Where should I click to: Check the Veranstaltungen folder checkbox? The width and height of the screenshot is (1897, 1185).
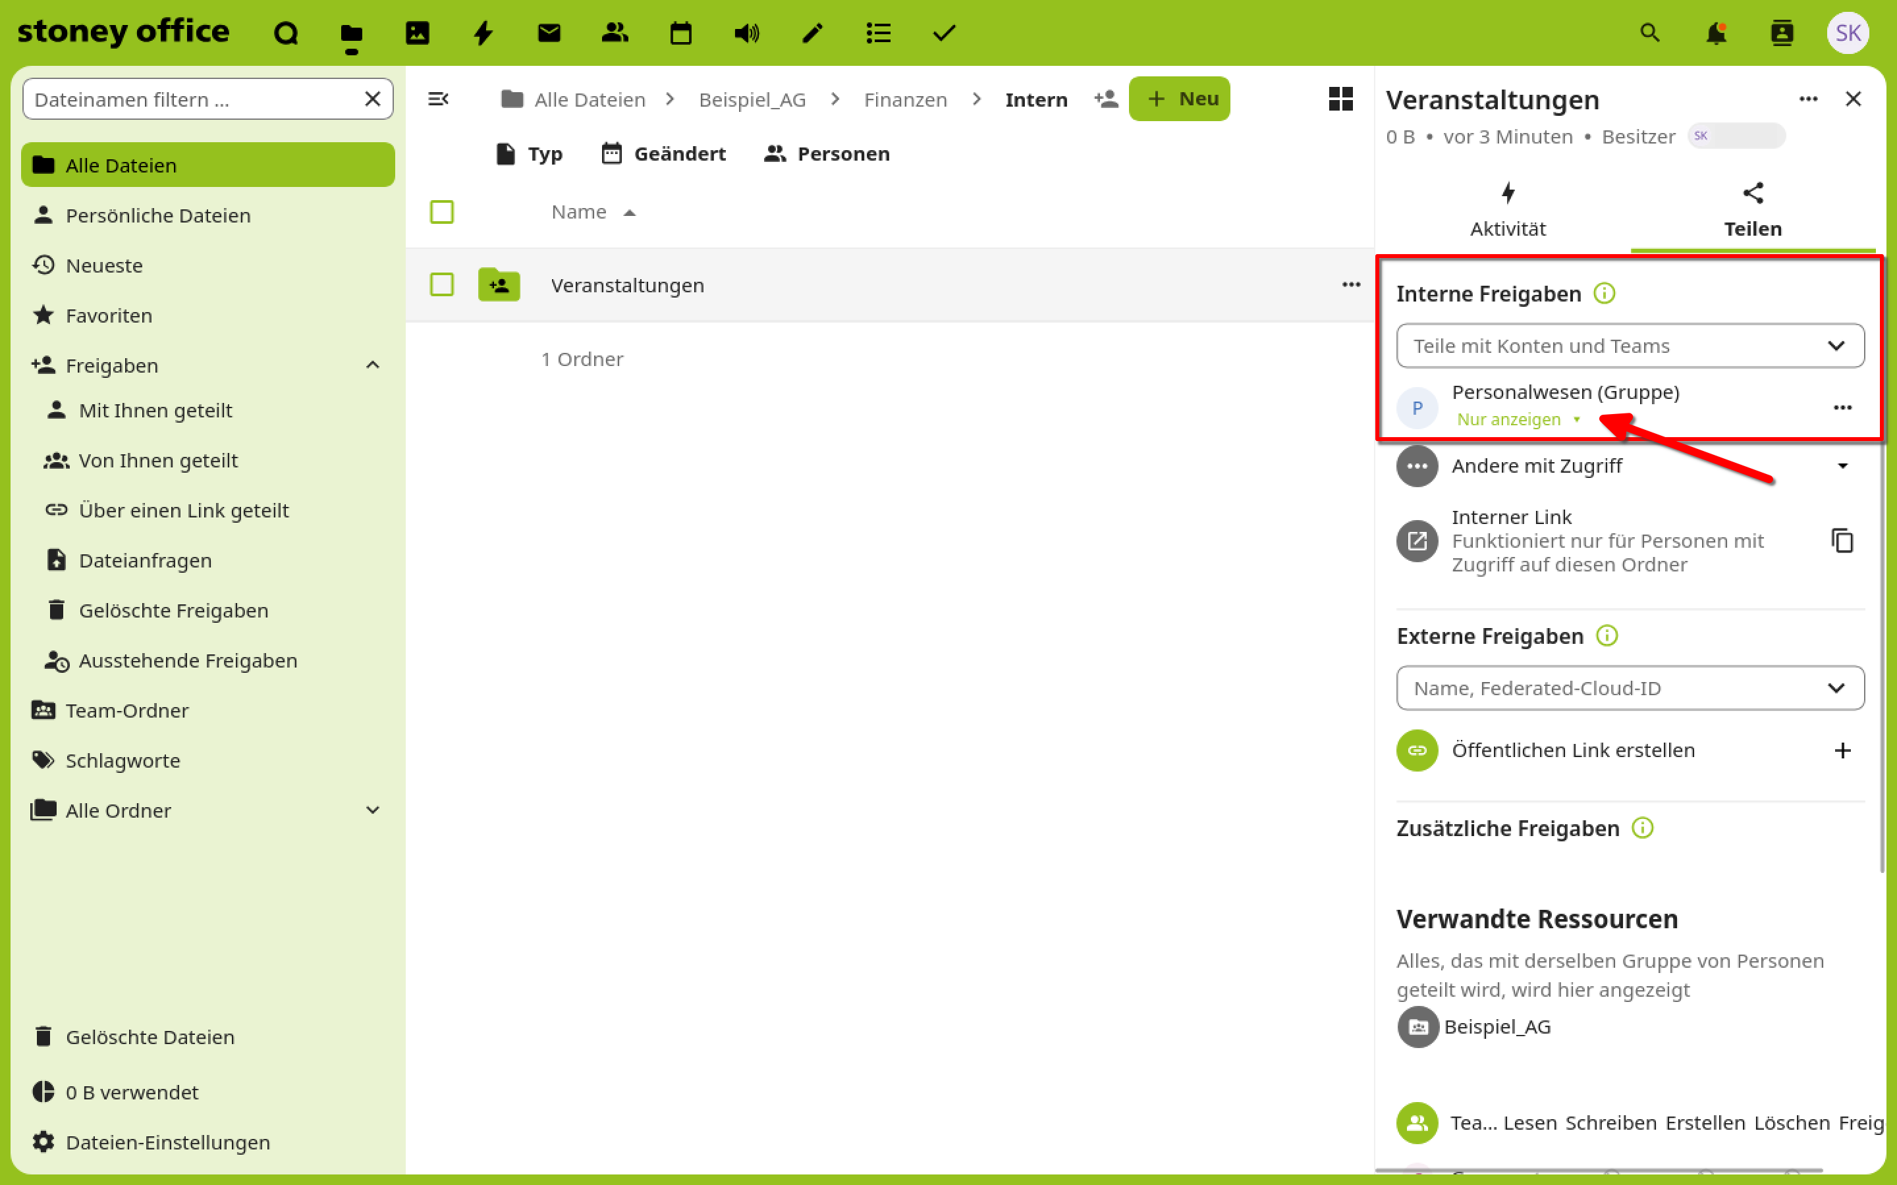[x=442, y=284]
